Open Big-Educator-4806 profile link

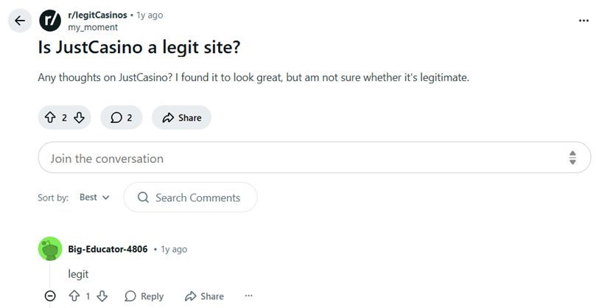108,249
